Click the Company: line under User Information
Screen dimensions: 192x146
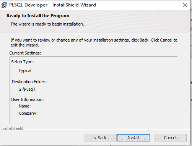point(28,113)
